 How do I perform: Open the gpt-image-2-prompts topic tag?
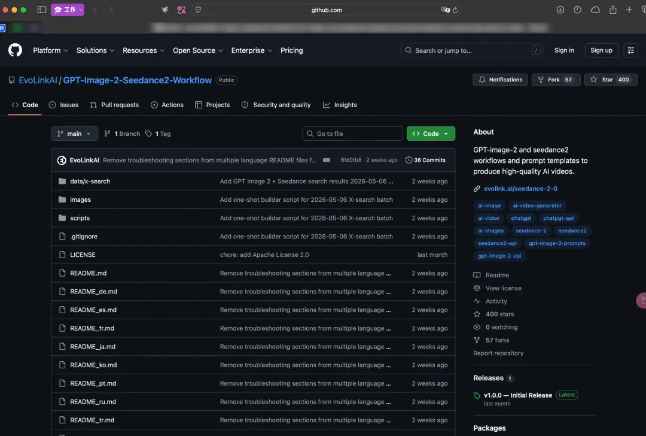coord(557,243)
